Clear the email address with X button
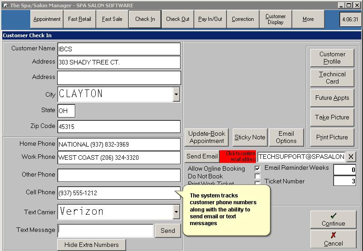Viewport: 363px width, 251px height. [x=352, y=157]
